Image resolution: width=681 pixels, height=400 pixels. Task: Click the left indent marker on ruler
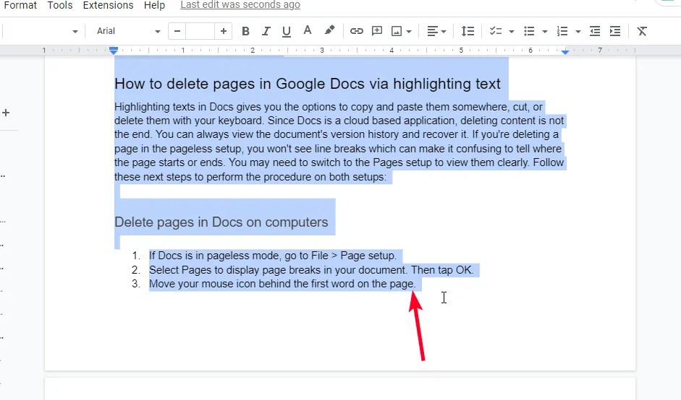114,51
